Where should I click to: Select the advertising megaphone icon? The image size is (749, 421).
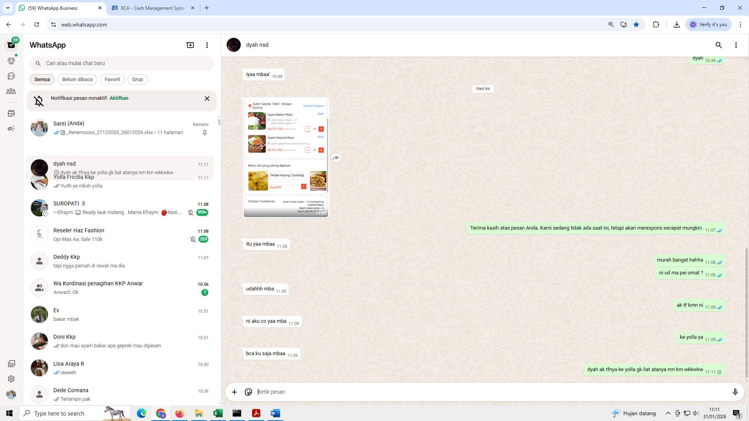coord(11,128)
